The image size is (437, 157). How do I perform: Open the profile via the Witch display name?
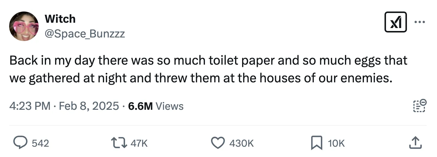60,19
